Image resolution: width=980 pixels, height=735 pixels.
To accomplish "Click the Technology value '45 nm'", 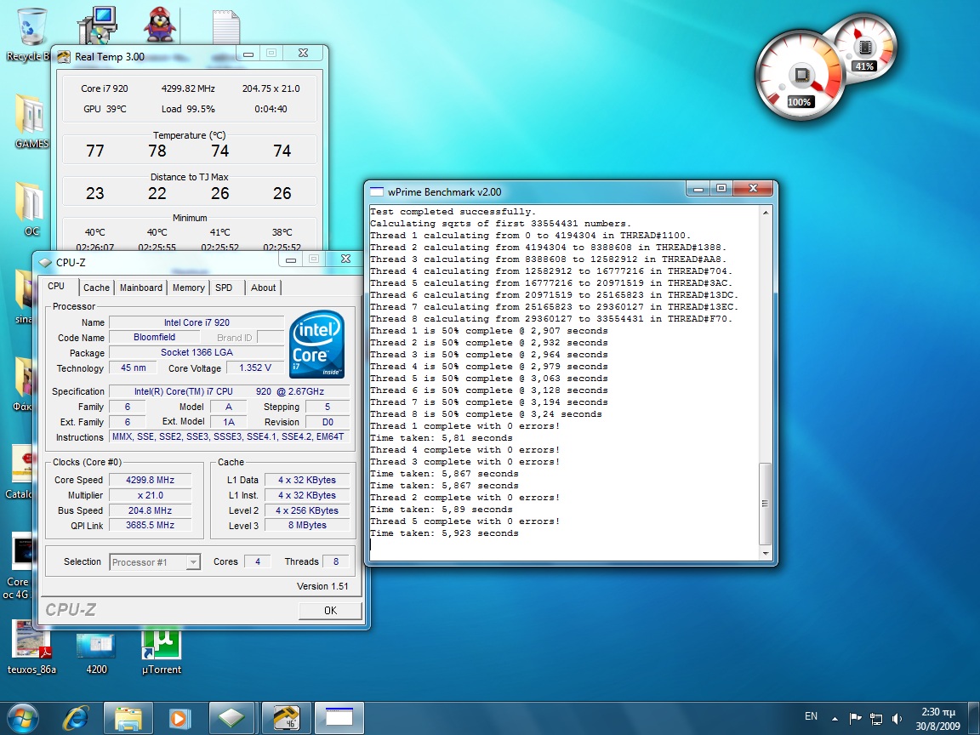I will coord(133,367).
